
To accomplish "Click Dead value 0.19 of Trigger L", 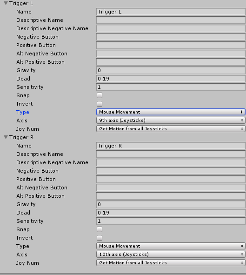I will (x=171, y=79).
